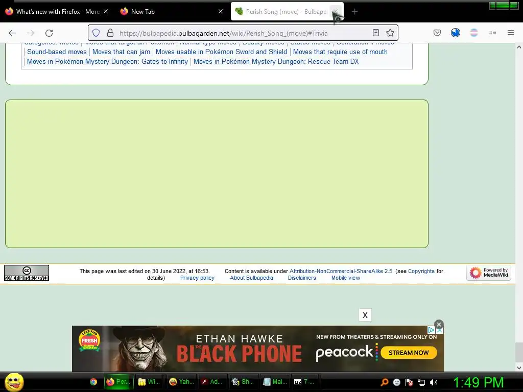Dismiss the ad with the white X box

coord(365,315)
